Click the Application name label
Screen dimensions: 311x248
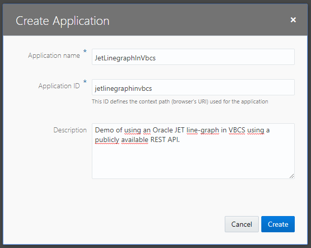[54, 56]
